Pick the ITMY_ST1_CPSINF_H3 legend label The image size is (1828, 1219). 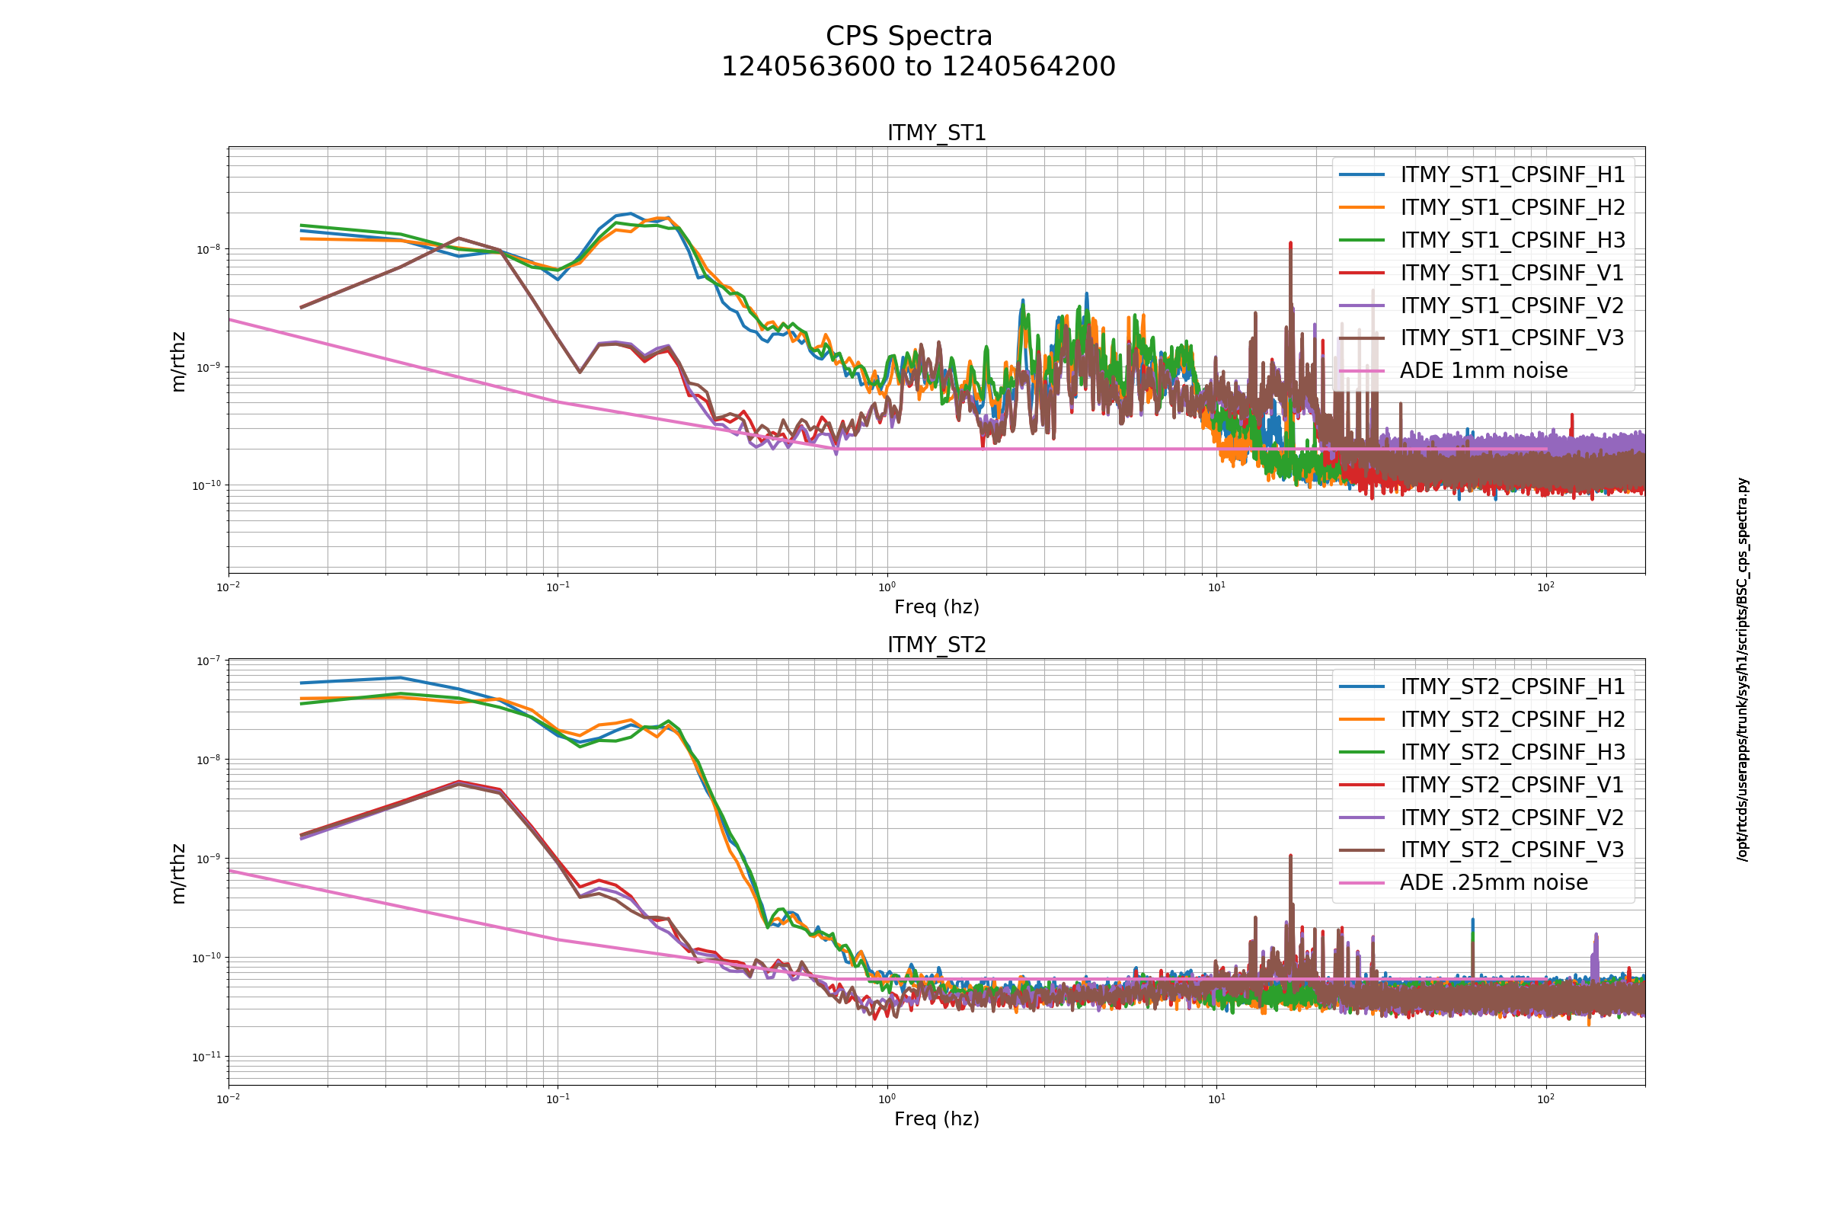tap(1513, 240)
